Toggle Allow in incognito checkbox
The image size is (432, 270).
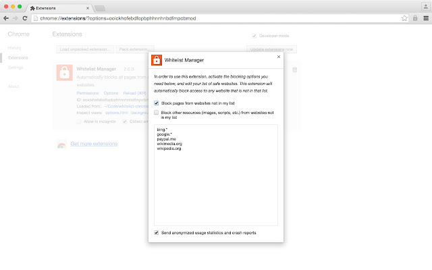tap(79, 122)
